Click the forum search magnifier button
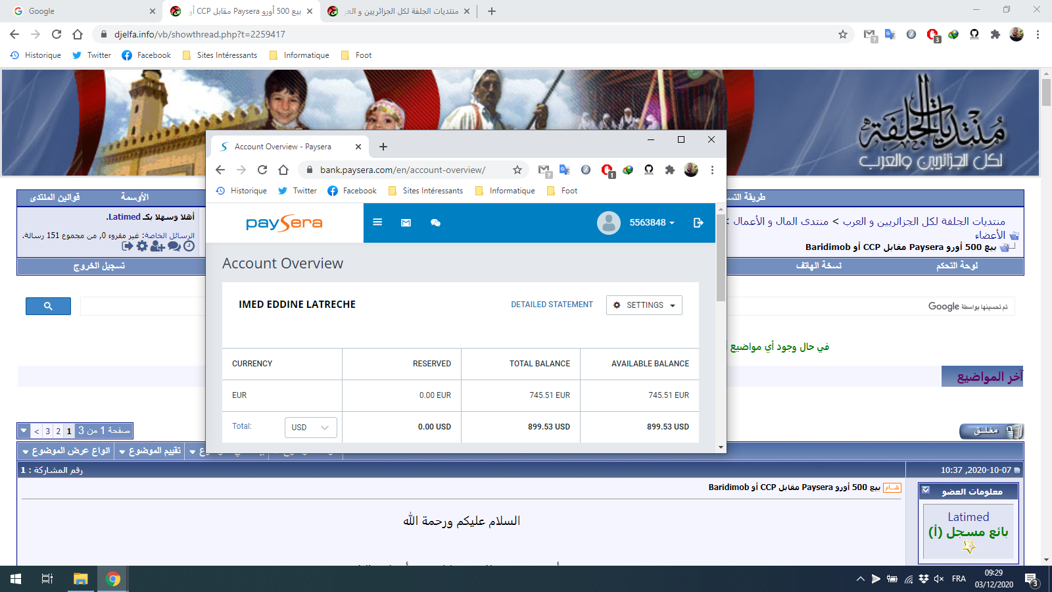 (x=48, y=306)
